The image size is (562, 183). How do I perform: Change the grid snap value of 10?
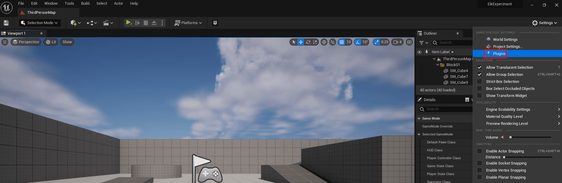(x=349, y=42)
